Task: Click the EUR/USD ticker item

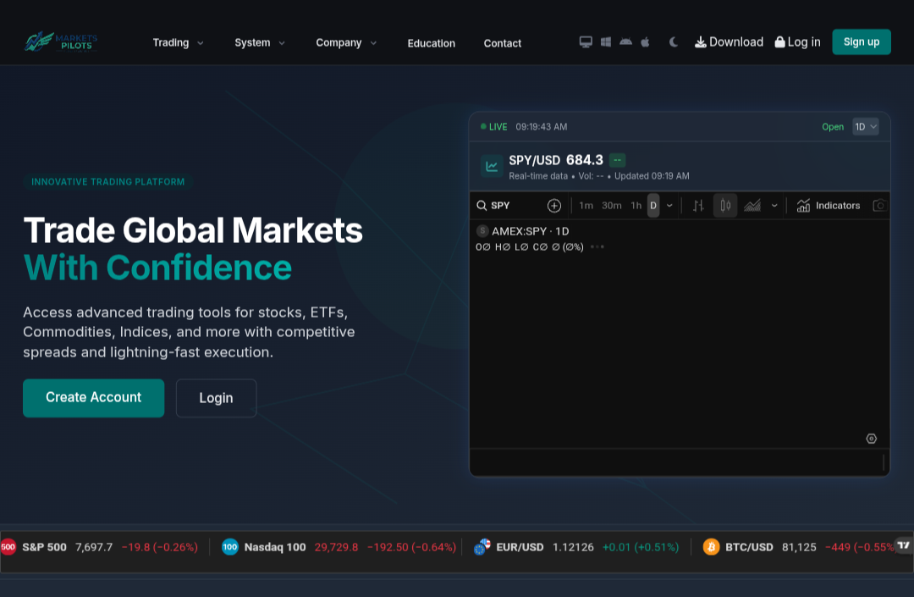Action: tap(576, 547)
